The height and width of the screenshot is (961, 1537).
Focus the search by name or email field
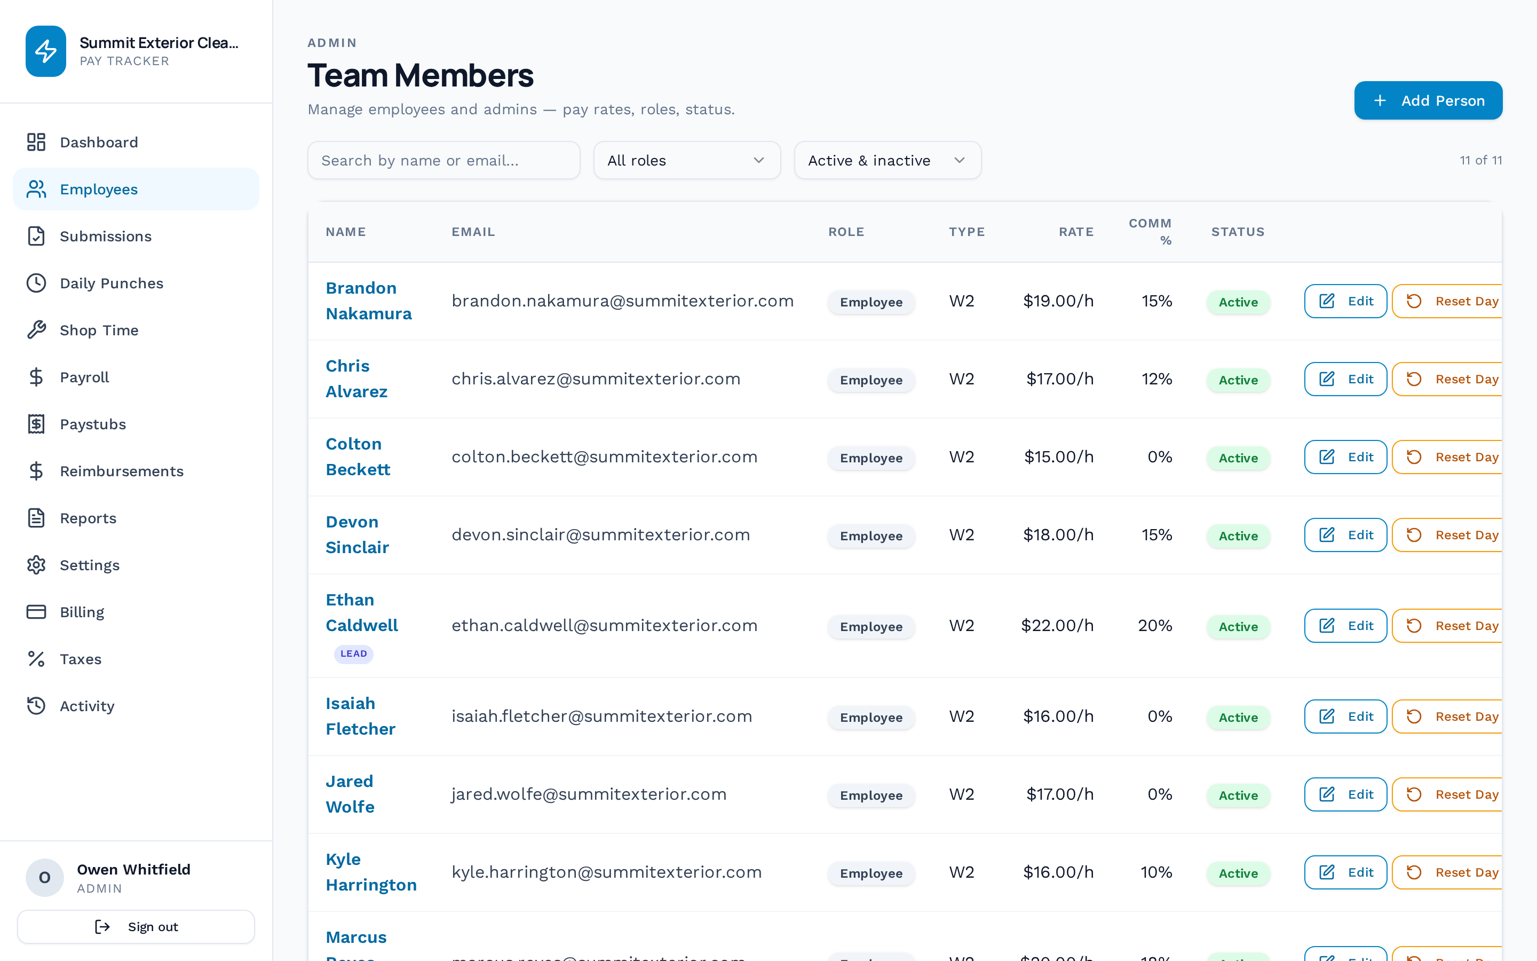tap(443, 160)
